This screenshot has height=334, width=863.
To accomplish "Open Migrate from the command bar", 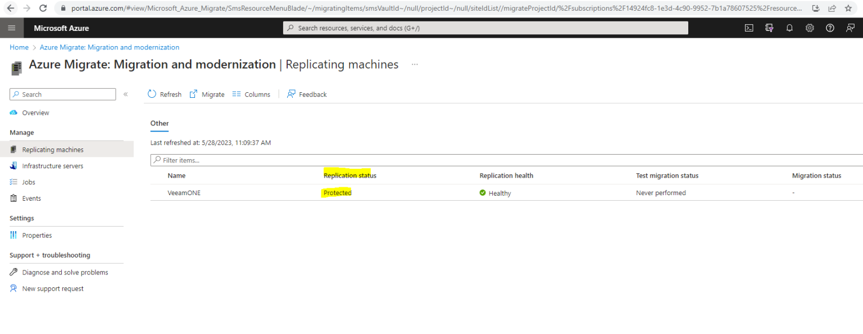I will (x=207, y=94).
